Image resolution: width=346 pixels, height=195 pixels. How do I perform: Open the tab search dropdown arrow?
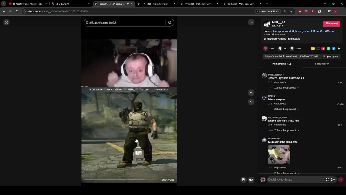(x=4, y=4)
